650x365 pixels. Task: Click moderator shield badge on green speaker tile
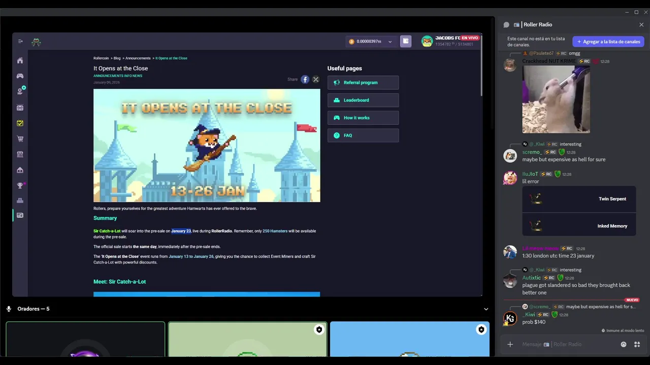pyautogui.click(x=319, y=330)
